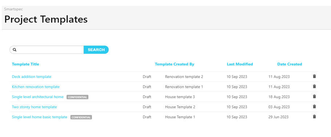
Task: Open Single level architectural home template
Action: tap(37, 97)
